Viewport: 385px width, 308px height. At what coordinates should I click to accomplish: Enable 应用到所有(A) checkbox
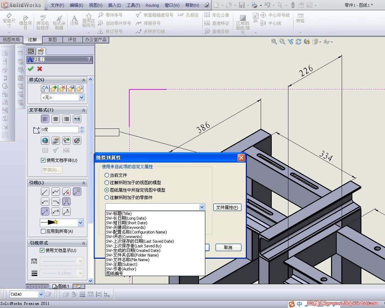click(43, 231)
